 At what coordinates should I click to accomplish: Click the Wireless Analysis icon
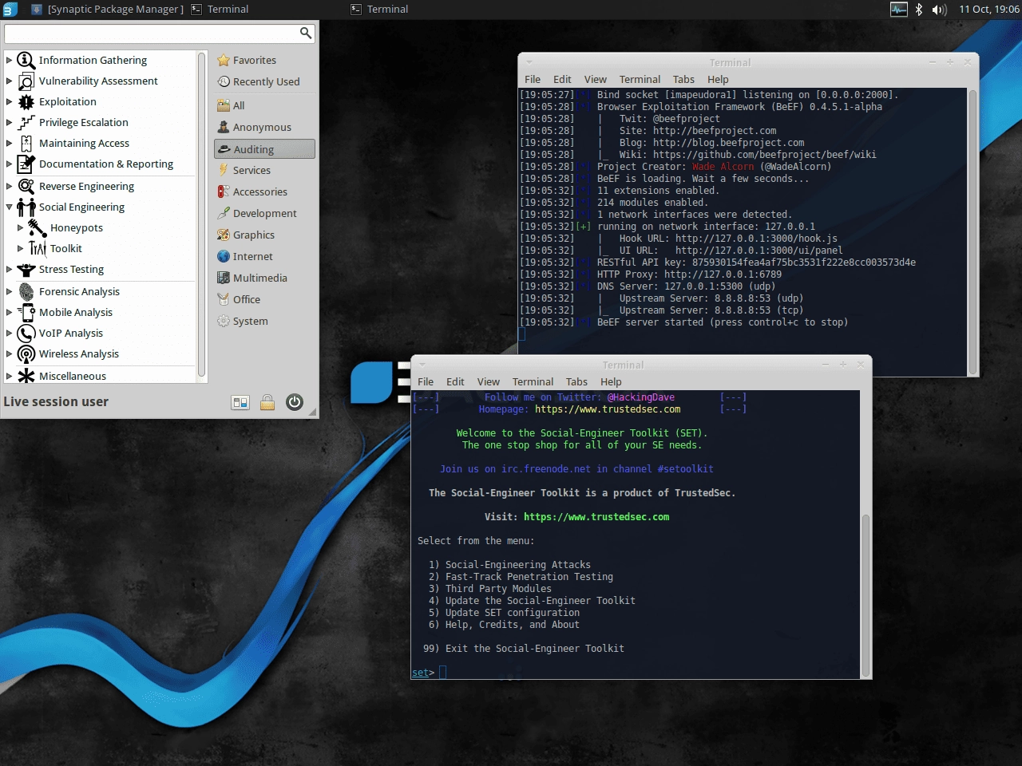pos(26,353)
